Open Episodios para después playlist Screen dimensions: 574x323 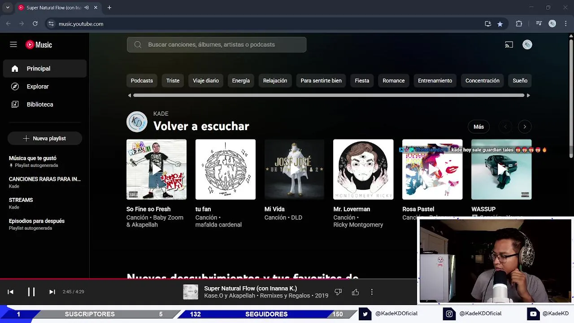(45, 224)
